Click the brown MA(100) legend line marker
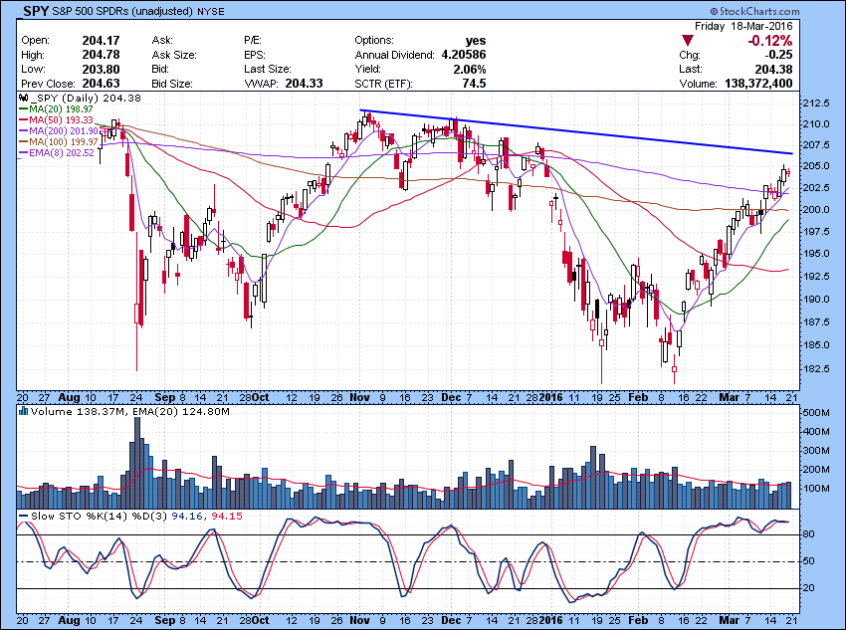Viewport: 846px width, 630px height. [23, 142]
